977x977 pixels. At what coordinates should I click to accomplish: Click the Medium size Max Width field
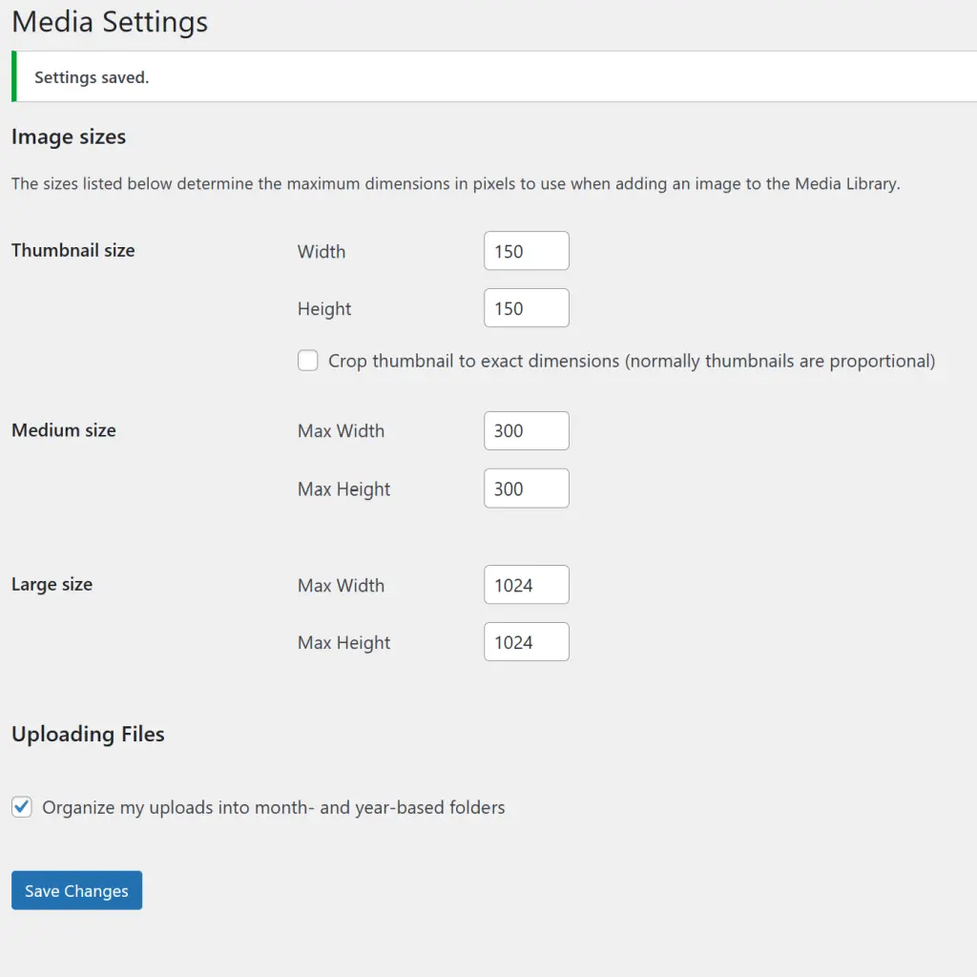(x=527, y=430)
